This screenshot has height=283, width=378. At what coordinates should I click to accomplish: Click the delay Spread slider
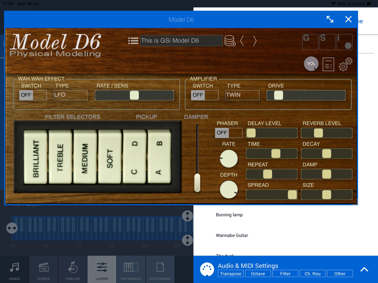click(271, 195)
